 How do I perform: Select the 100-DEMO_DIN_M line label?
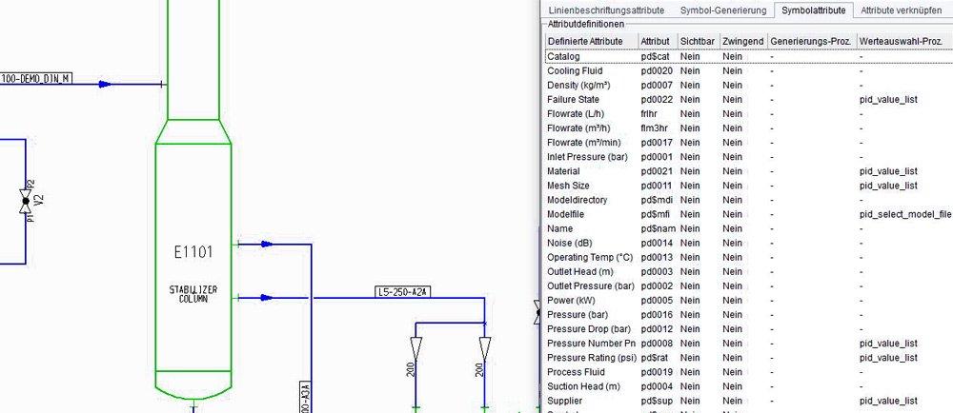pyautogui.click(x=36, y=79)
